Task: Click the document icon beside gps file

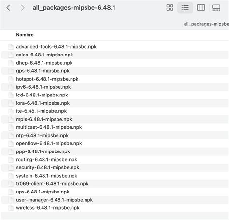Action: pyautogui.click(x=11, y=71)
